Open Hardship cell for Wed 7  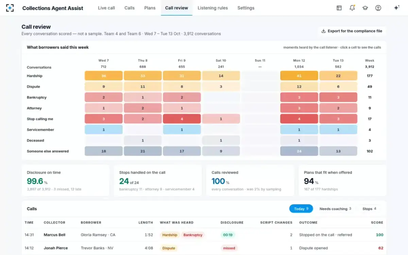click(x=104, y=76)
